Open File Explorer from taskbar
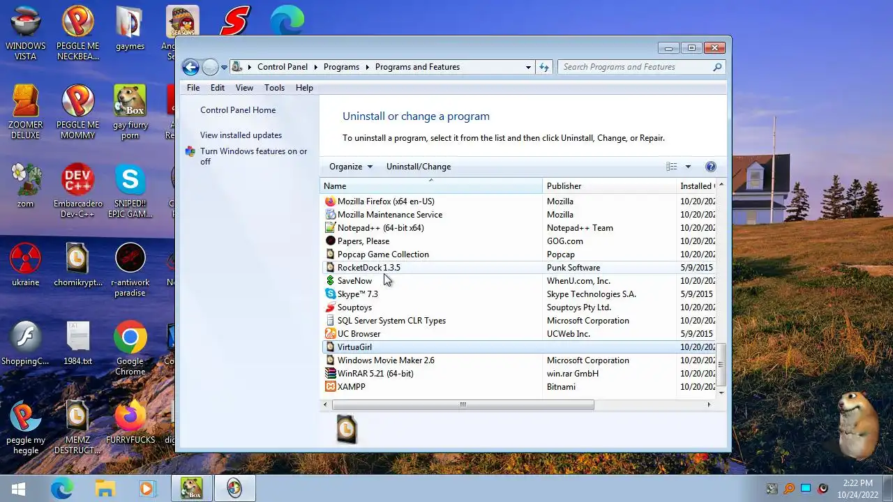The image size is (893, 502). [105, 488]
